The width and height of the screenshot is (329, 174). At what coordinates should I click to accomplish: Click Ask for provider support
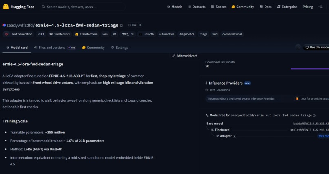click(313, 99)
